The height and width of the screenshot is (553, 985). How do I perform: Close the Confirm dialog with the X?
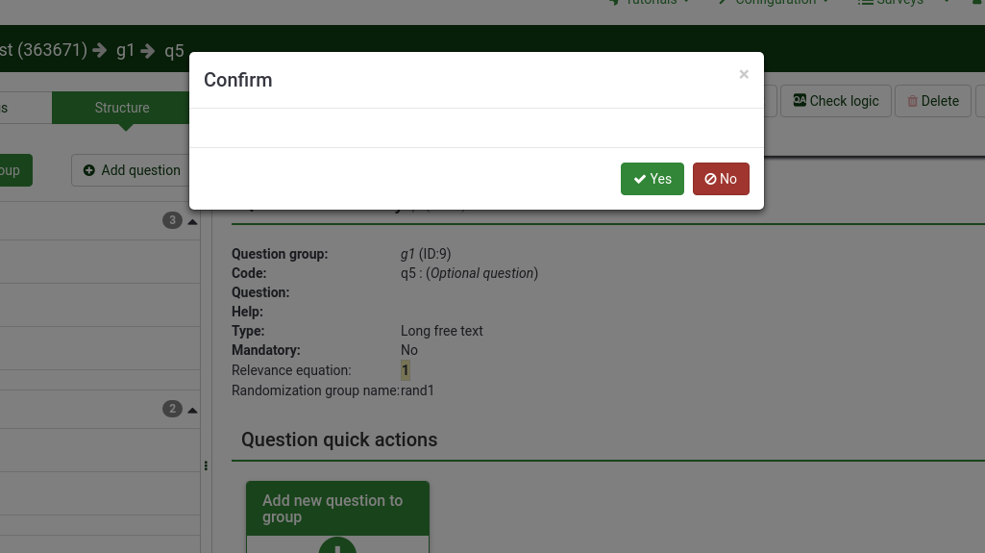(744, 74)
